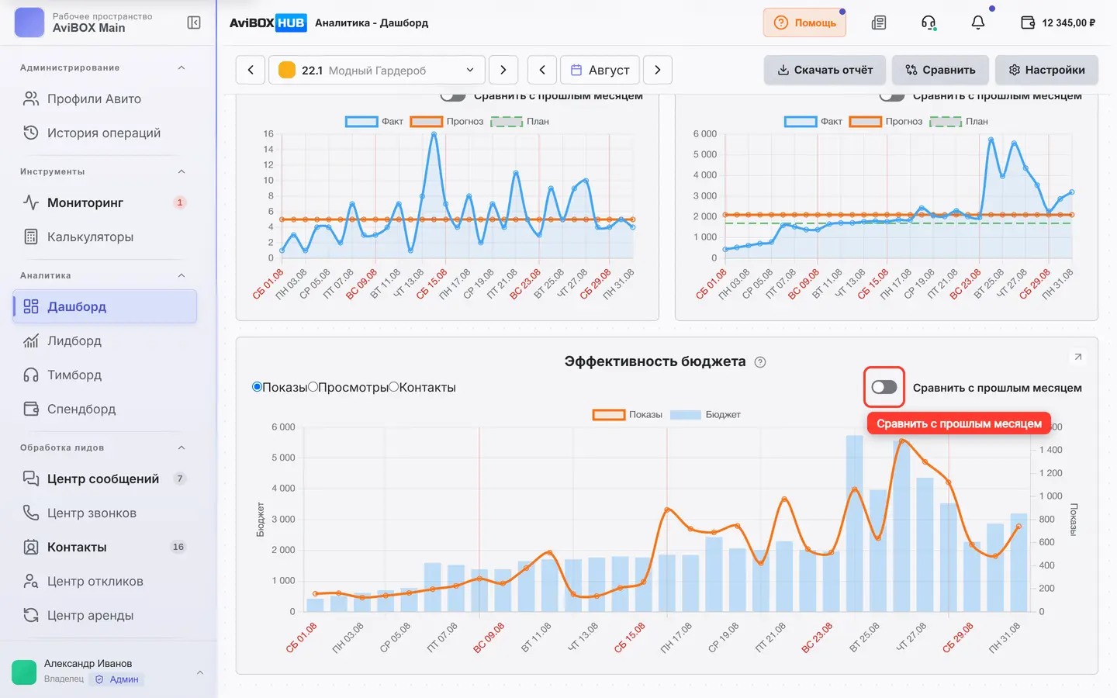
Task: Show help for Эффективность бюджета
Action: [x=760, y=362]
